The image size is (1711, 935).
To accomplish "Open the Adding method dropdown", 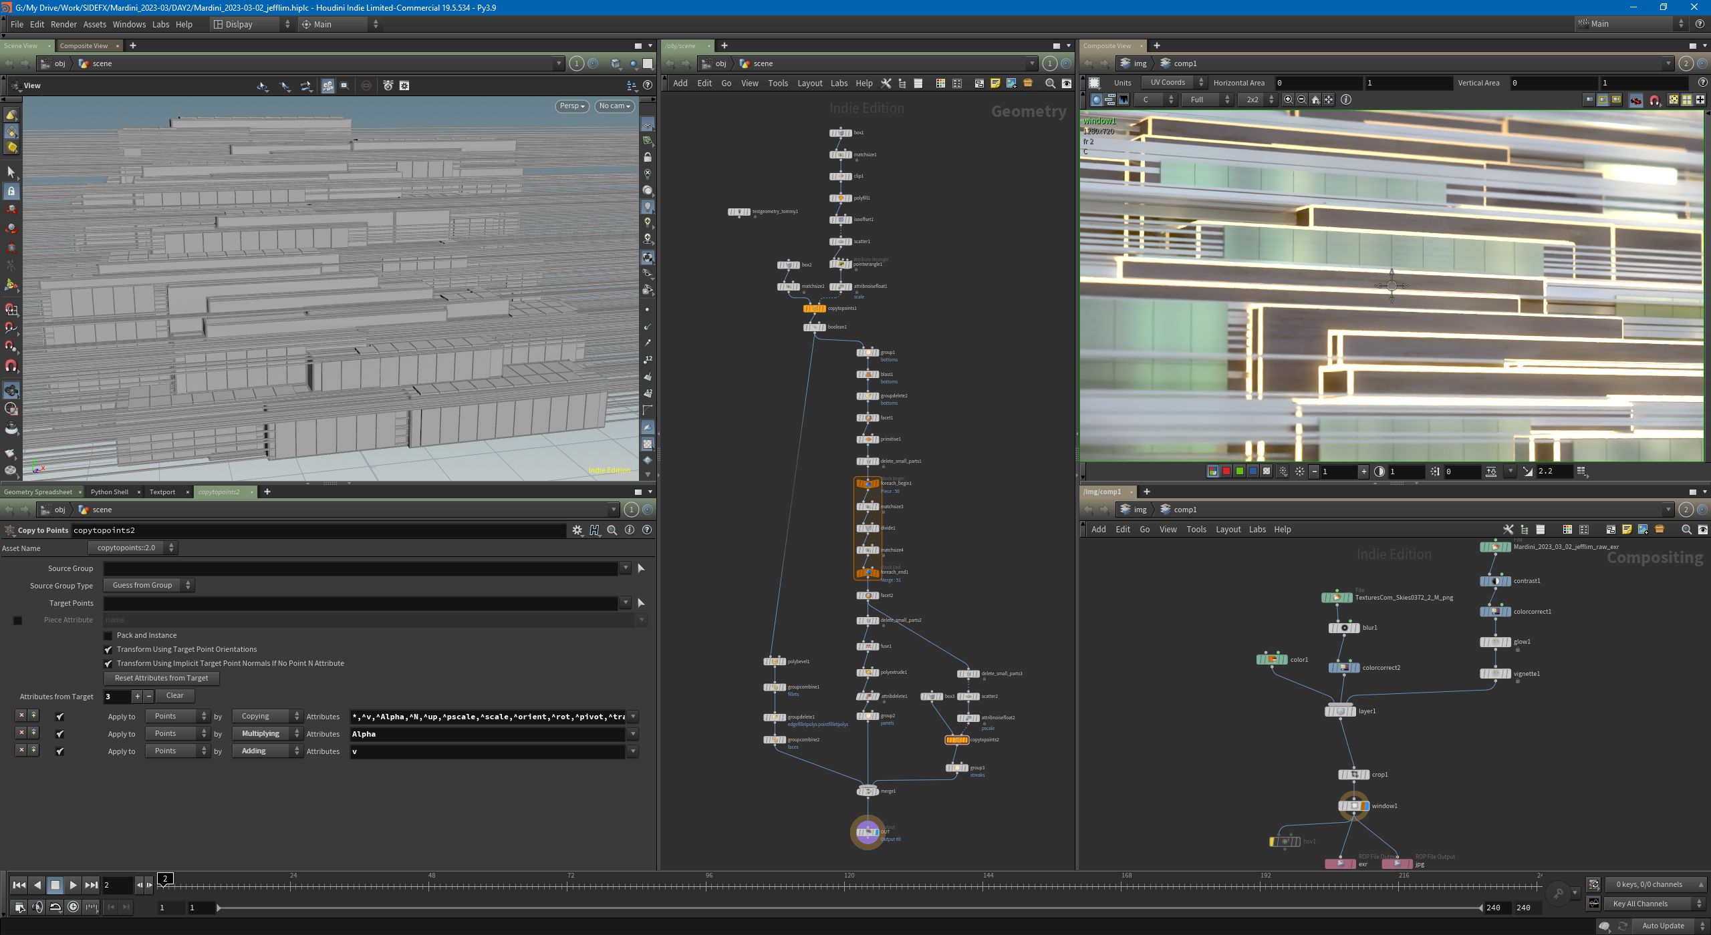I will 267,751.
